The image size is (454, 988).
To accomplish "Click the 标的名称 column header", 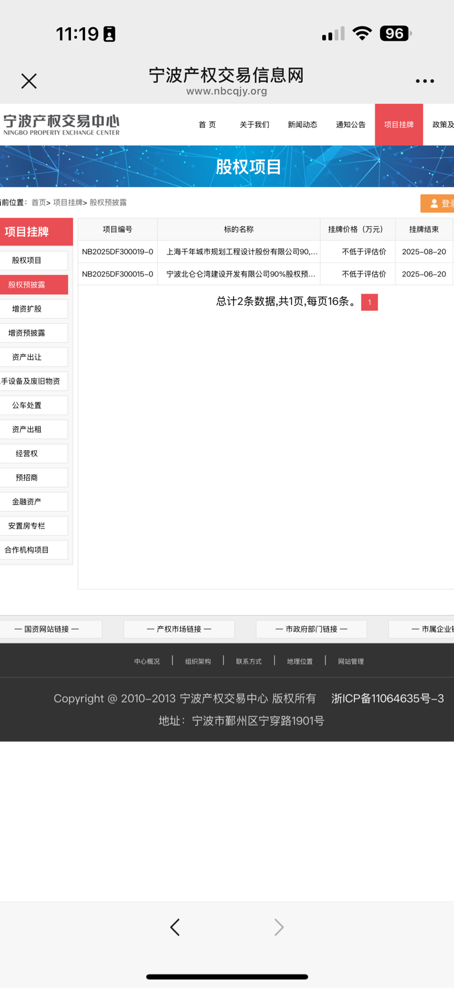I will tap(239, 229).
